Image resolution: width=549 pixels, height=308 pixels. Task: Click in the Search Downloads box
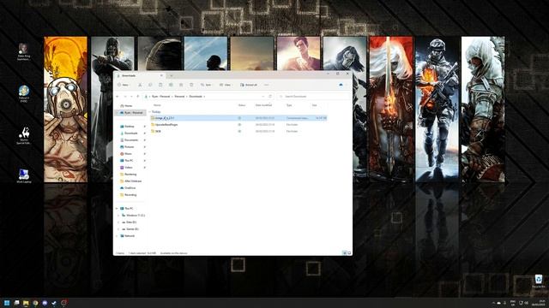(x=313, y=97)
